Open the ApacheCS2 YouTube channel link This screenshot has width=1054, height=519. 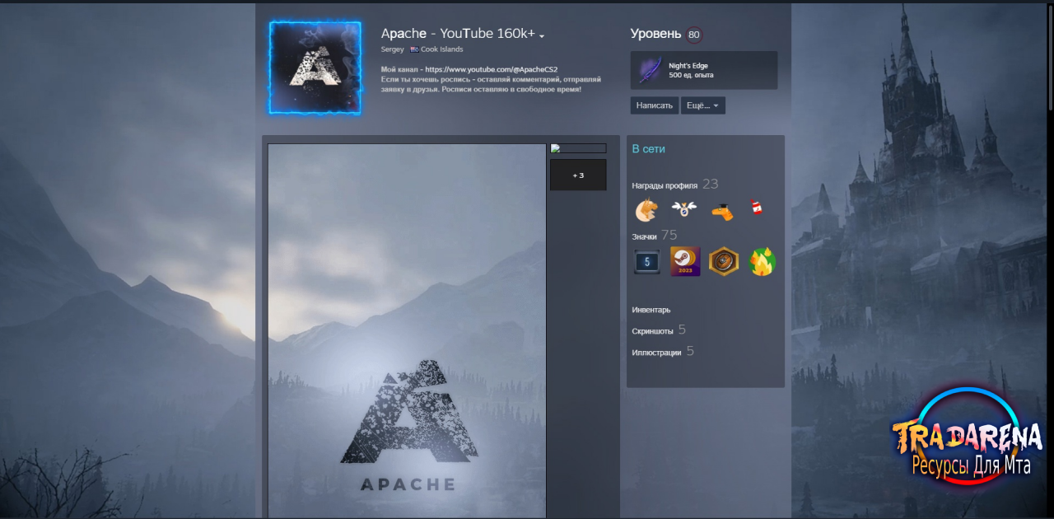pyautogui.click(x=492, y=69)
